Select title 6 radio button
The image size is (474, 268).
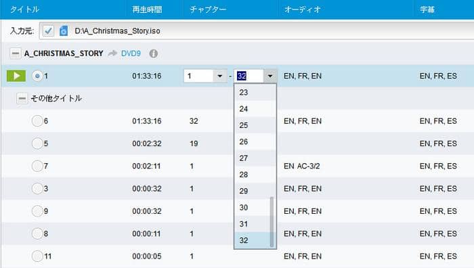[x=37, y=121]
